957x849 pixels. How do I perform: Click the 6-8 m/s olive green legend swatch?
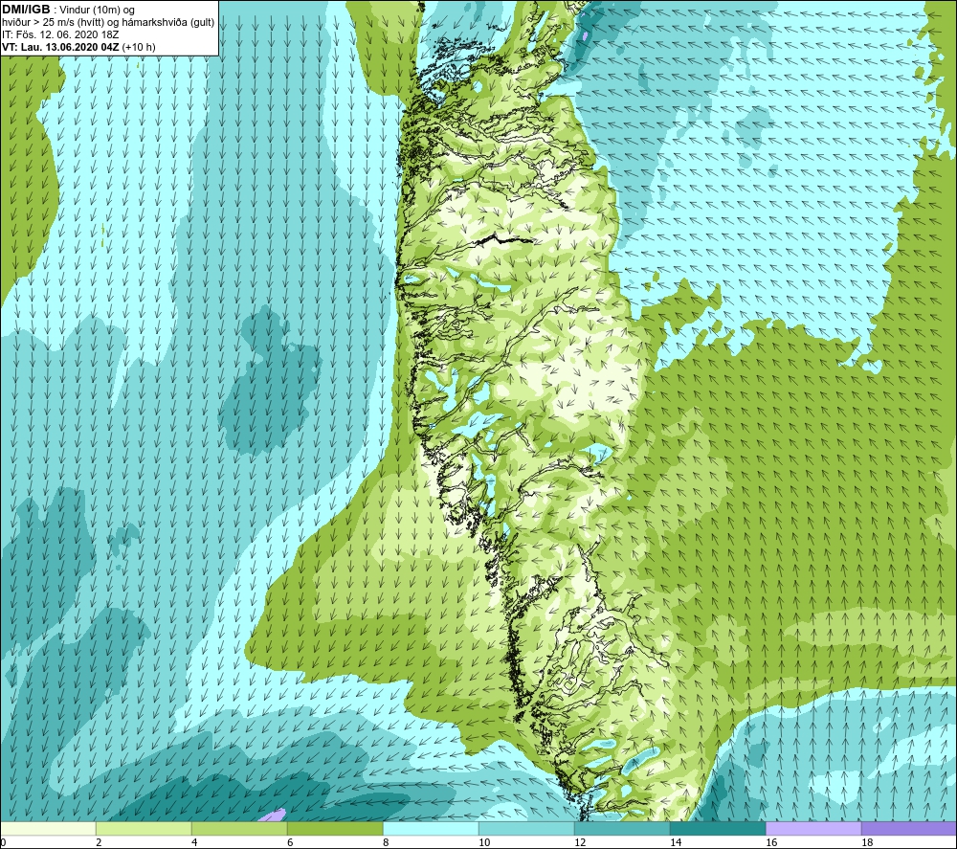coord(335,828)
